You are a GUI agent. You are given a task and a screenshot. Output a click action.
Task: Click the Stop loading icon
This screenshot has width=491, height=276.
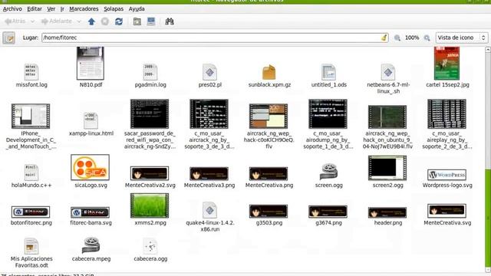pos(105,21)
